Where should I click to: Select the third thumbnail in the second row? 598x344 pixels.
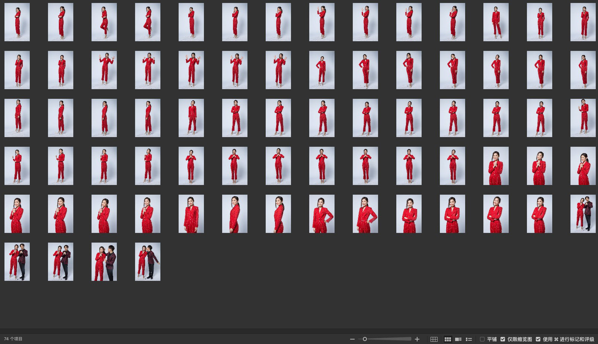pyautogui.click(x=104, y=70)
